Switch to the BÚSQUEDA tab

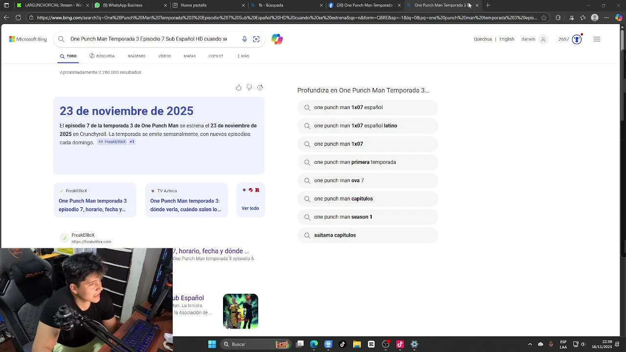click(x=102, y=56)
